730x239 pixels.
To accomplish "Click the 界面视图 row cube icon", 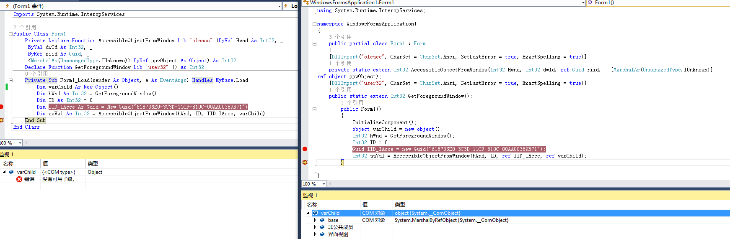I will (322, 234).
